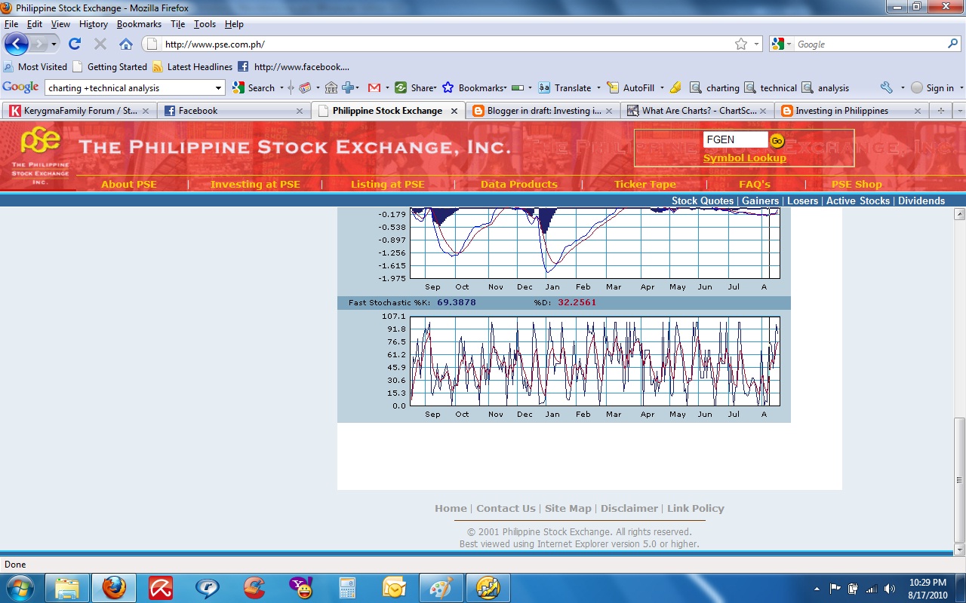
Task: Open the Tools menu in the menu bar
Action: 205,23
